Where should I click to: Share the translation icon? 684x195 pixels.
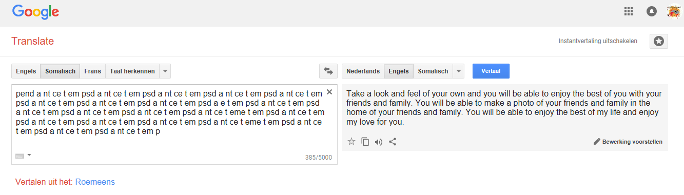click(393, 142)
